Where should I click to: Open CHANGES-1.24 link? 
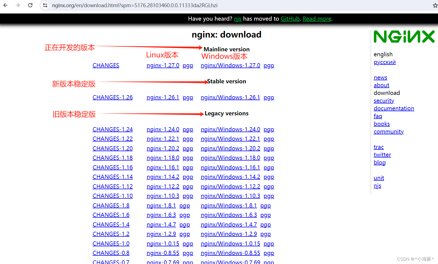pyautogui.click(x=113, y=129)
